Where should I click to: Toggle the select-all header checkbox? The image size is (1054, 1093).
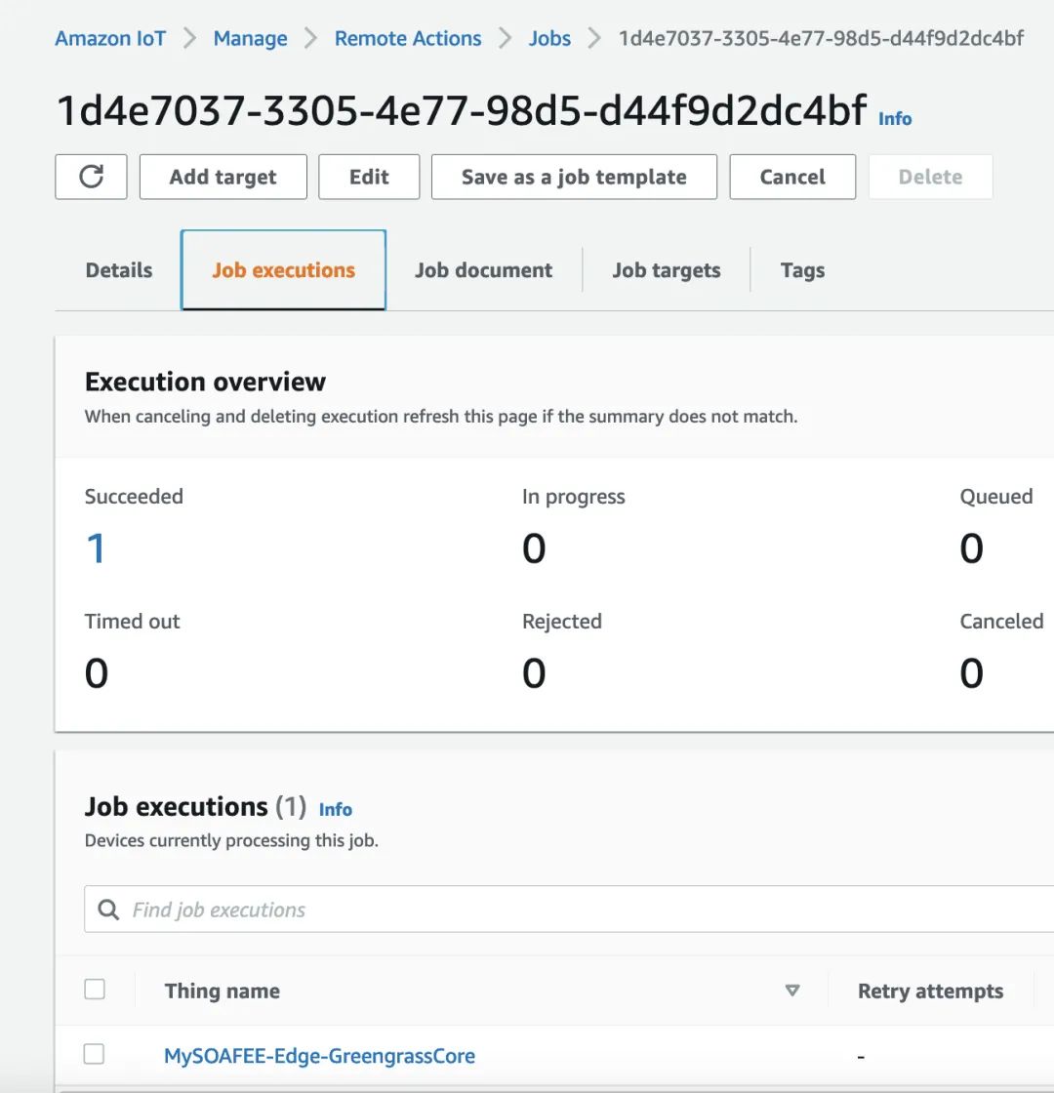point(95,990)
